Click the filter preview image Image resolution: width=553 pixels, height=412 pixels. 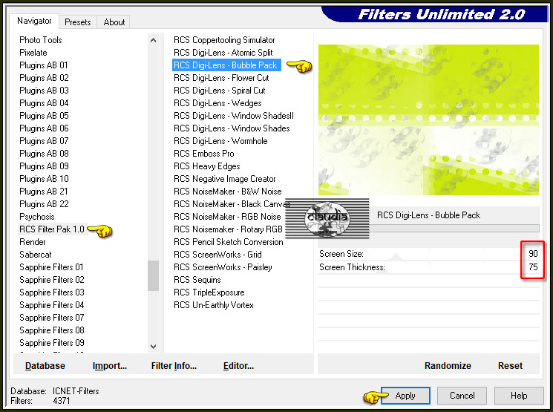pos(428,120)
